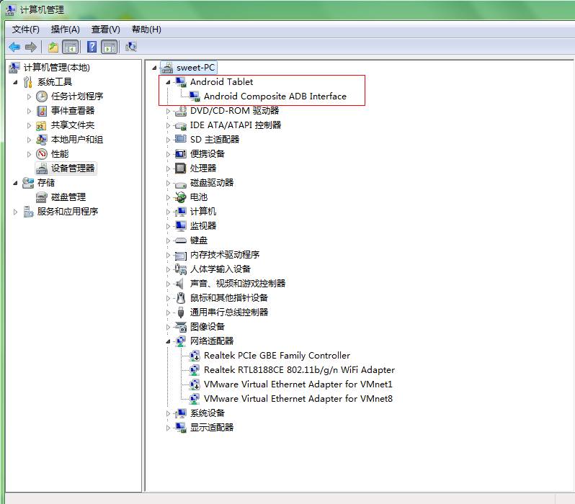
Task: Expand the 任务计划程序 tree node
Action: point(30,96)
